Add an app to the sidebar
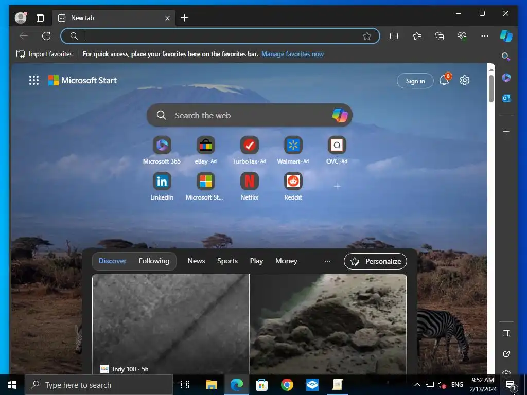 pos(506,131)
